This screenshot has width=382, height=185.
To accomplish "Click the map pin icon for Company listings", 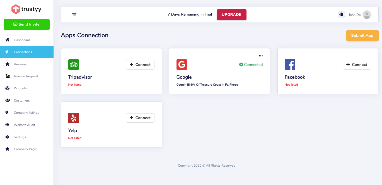I will 7,113.
